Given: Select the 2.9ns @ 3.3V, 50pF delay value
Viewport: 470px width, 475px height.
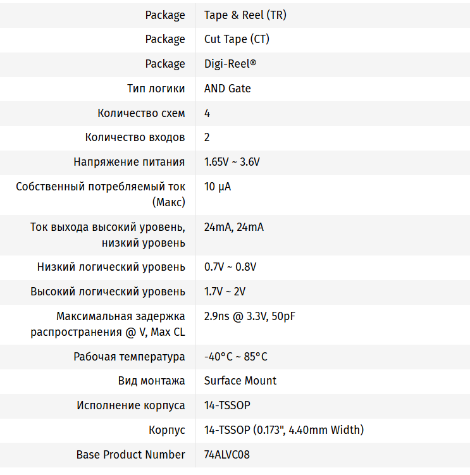Looking at the screenshot, I should 249,316.
